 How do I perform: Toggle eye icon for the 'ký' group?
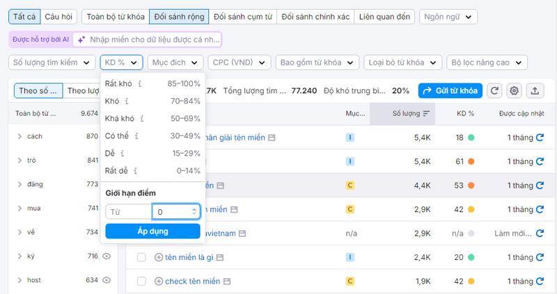(107, 256)
